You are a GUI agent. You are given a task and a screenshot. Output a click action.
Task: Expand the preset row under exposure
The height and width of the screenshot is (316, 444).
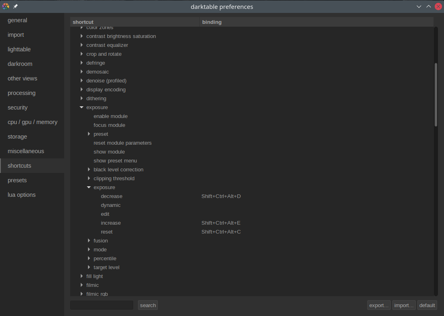pyautogui.click(x=89, y=134)
